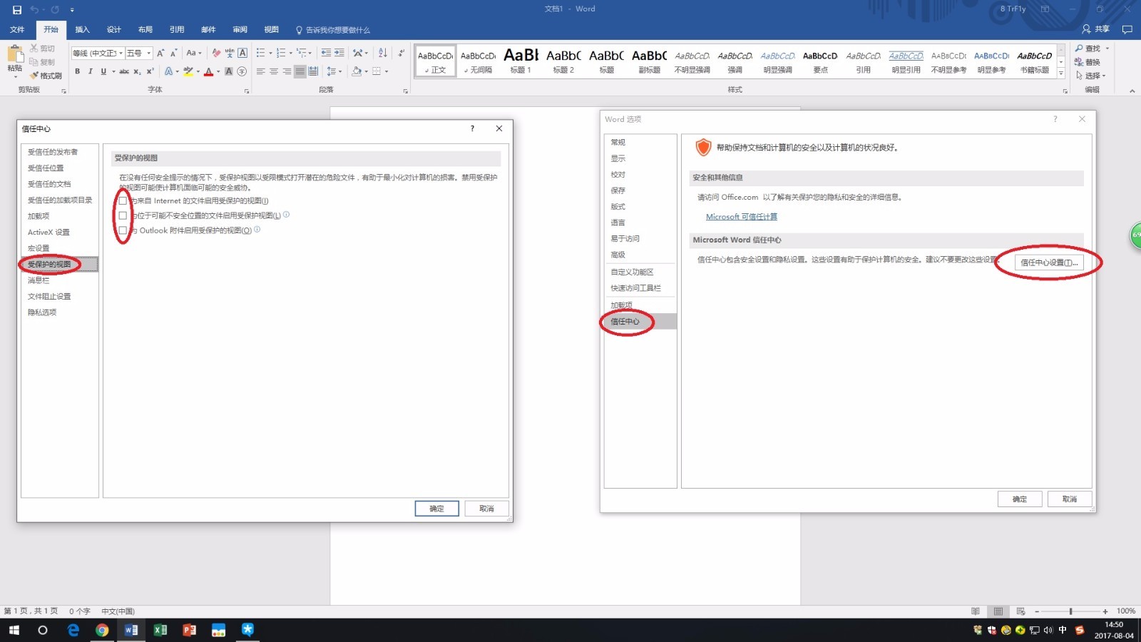Switch to the 审阅 (Review) ribbon tab
This screenshot has width=1141, height=642.
(240, 30)
